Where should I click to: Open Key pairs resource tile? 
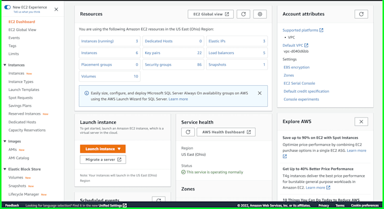click(x=173, y=53)
